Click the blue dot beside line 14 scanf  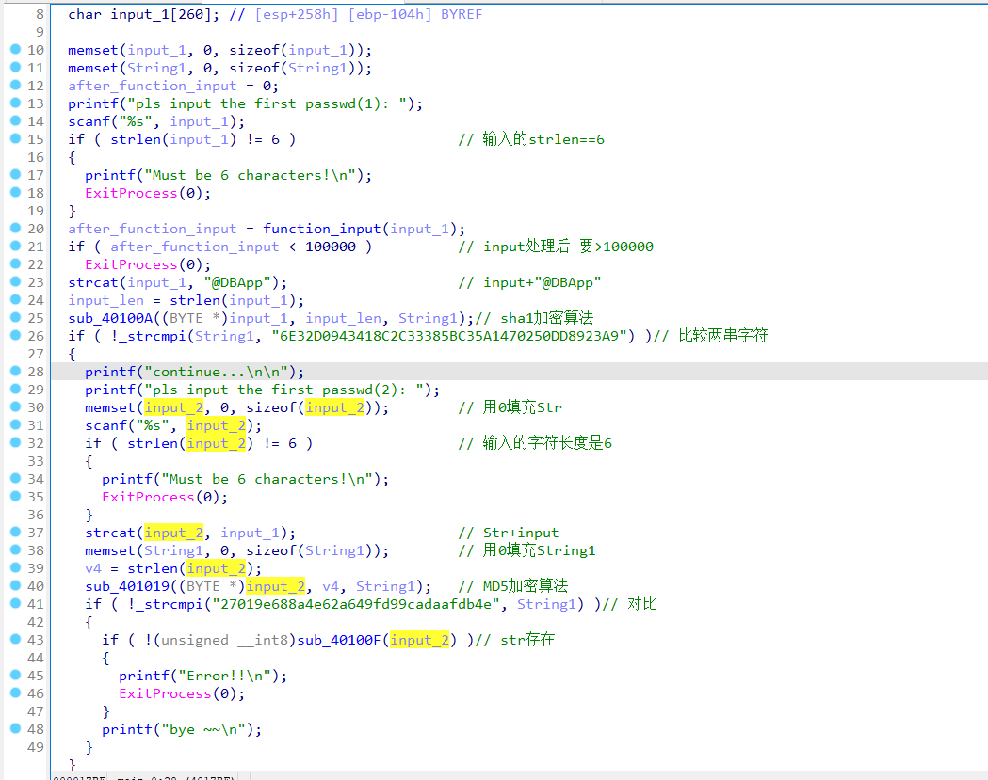click(x=15, y=121)
